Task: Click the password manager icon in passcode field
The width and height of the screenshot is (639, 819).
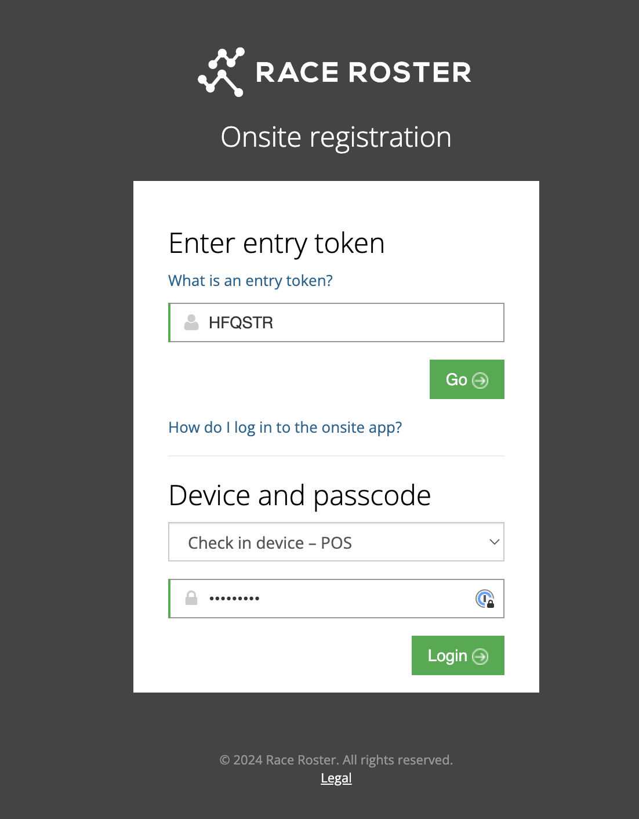Action: tap(485, 599)
